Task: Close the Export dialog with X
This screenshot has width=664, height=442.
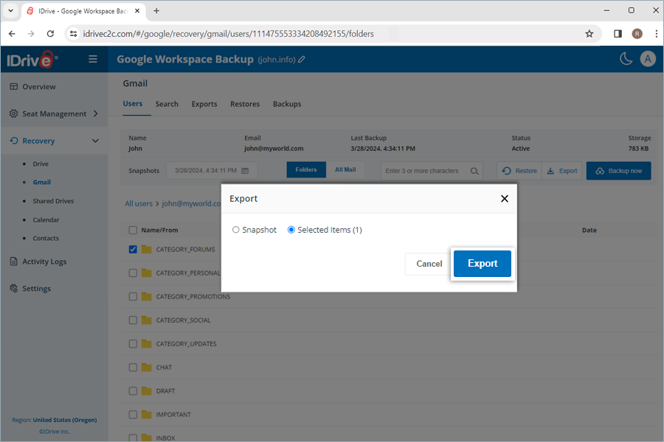Action: [505, 199]
